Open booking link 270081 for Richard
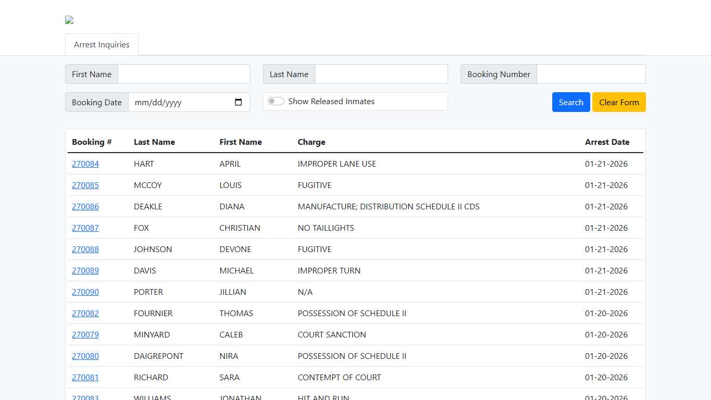711x400 pixels. [85, 378]
